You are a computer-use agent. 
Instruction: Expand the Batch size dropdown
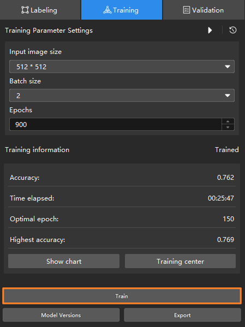pyautogui.click(x=122, y=95)
